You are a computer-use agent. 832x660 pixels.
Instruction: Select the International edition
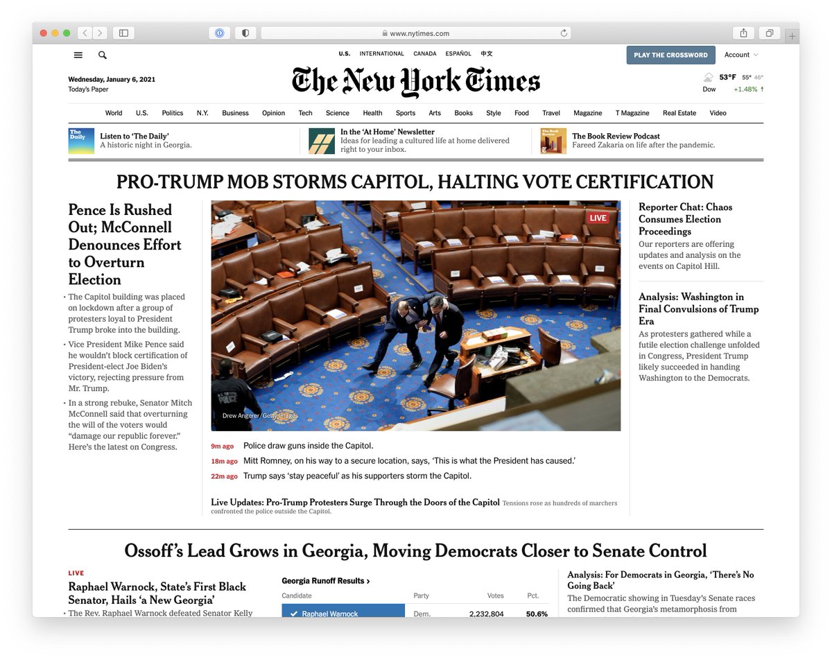pyautogui.click(x=381, y=53)
